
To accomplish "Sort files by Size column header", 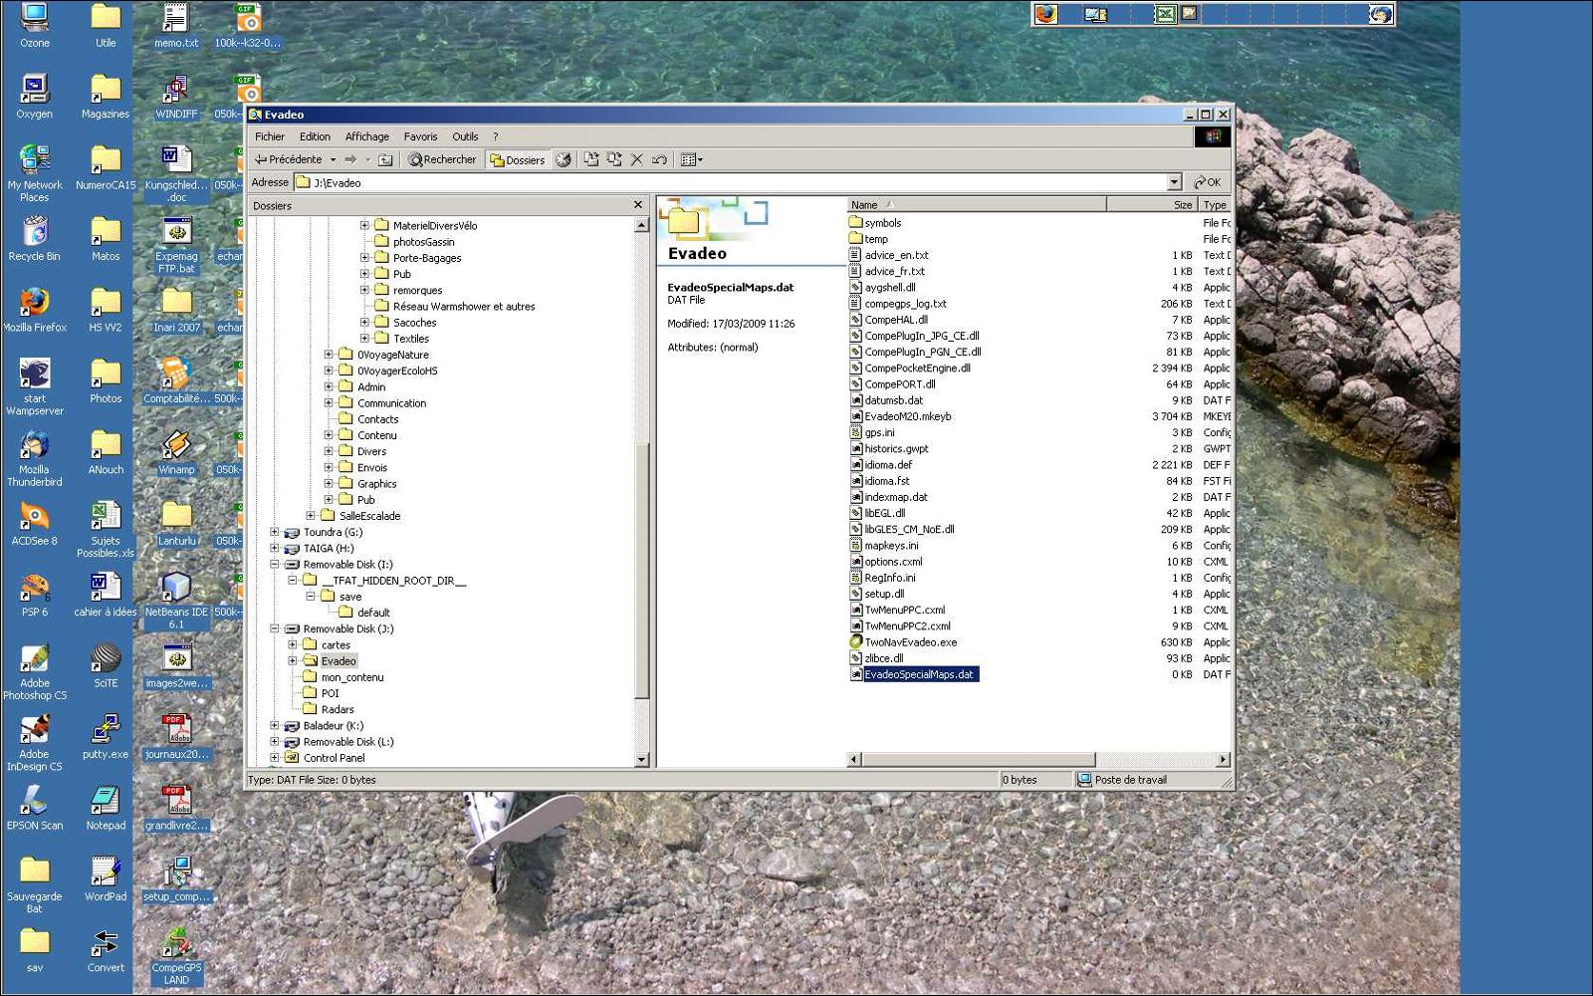I will 1151,204.
